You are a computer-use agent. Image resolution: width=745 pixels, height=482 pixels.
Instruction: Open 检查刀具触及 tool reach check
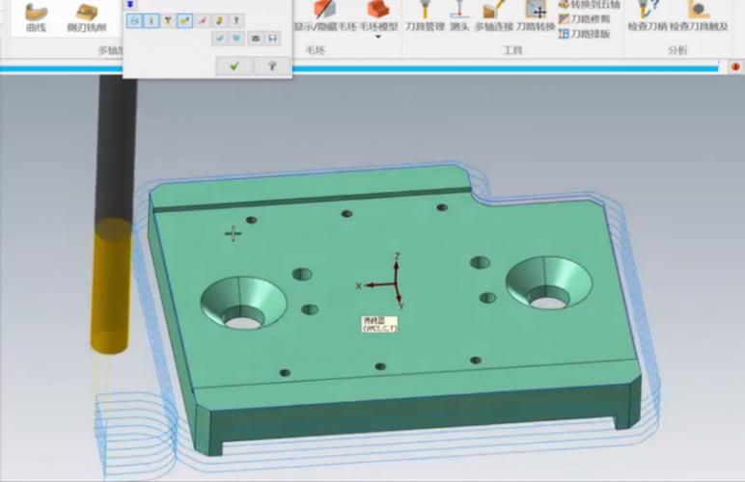pos(700,16)
